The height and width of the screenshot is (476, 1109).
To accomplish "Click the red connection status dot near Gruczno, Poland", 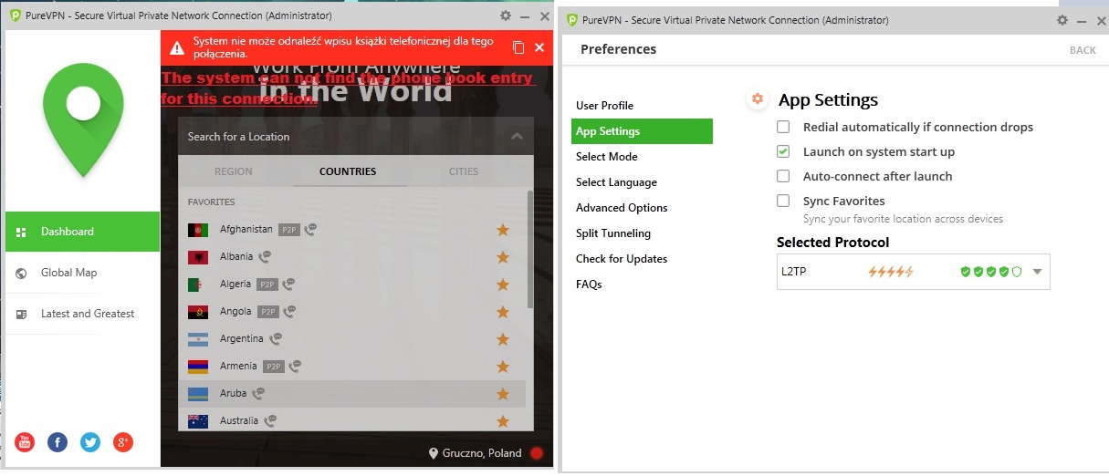I will tap(537, 453).
